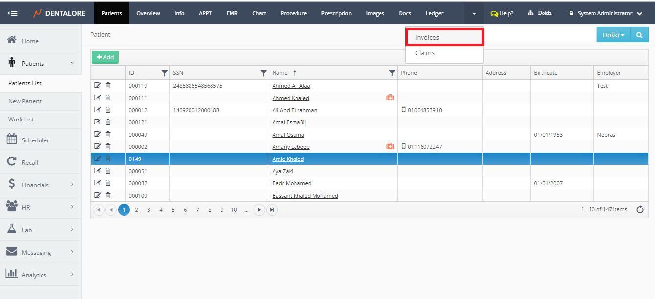The width and height of the screenshot is (655, 299).
Task: Choose Claims from the dropdown menu
Action: click(x=425, y=53)
